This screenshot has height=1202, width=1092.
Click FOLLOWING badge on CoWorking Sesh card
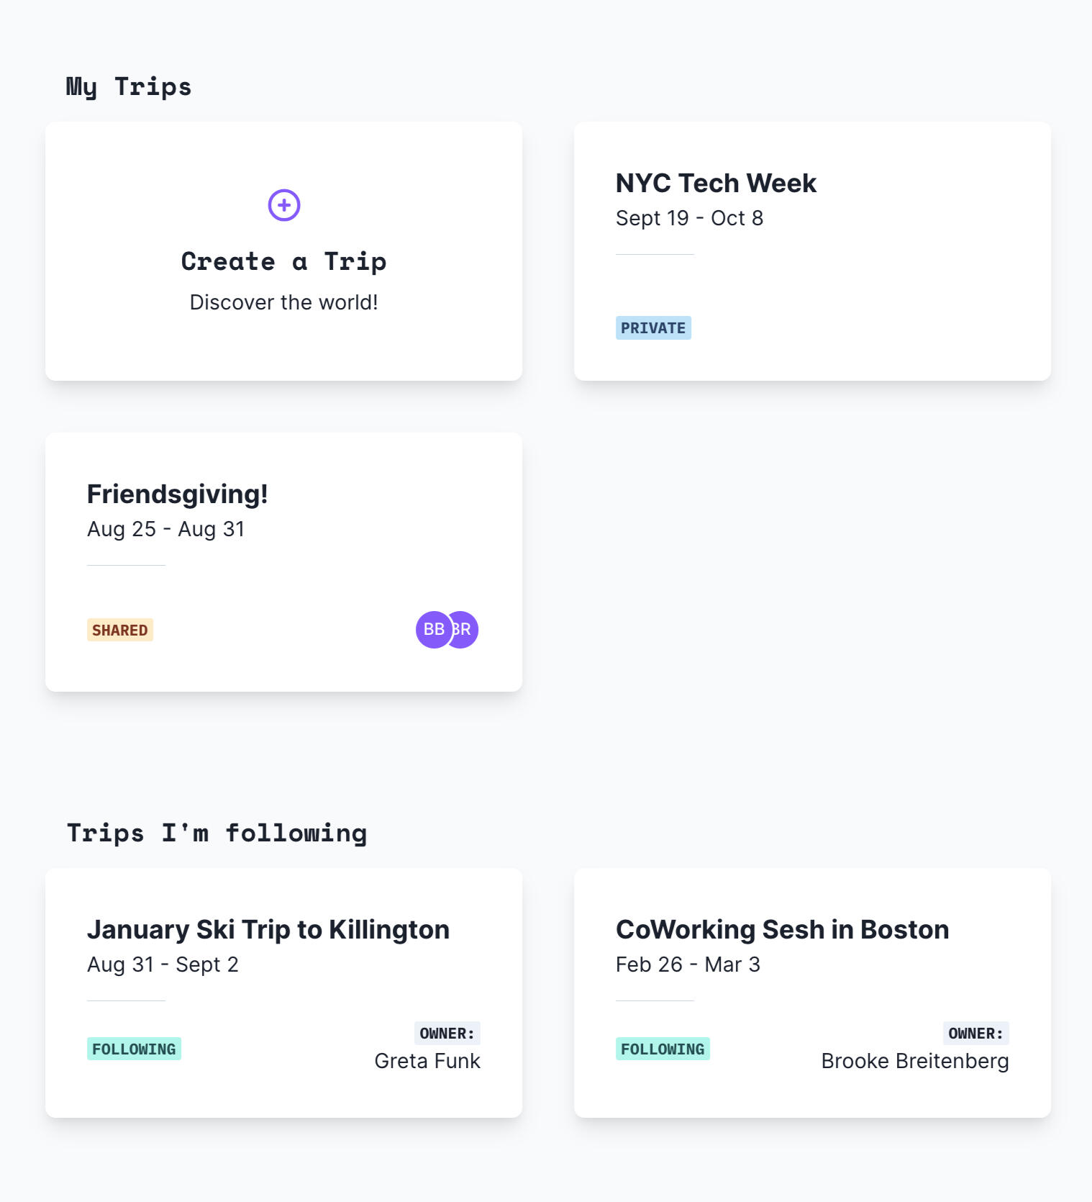coord(663,1049)
